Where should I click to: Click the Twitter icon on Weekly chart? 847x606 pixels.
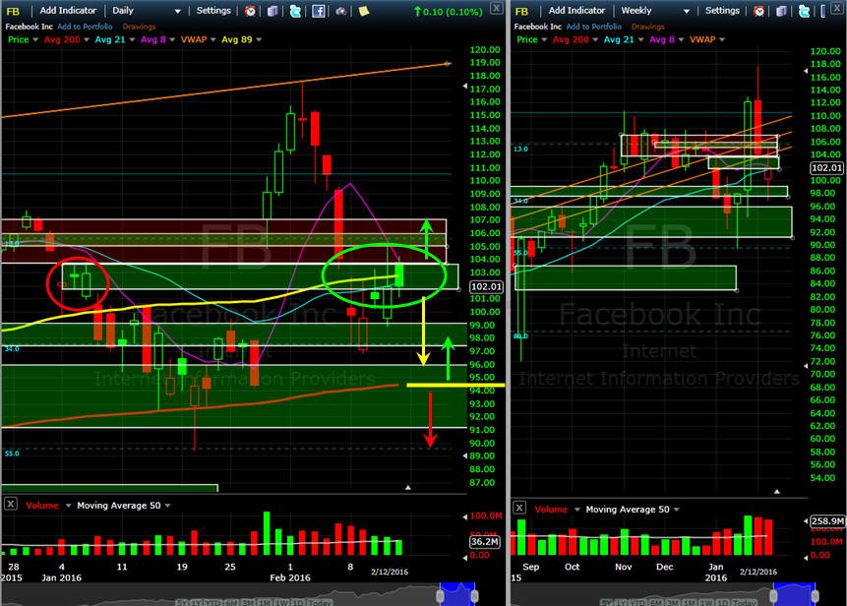tap(804, 11)
